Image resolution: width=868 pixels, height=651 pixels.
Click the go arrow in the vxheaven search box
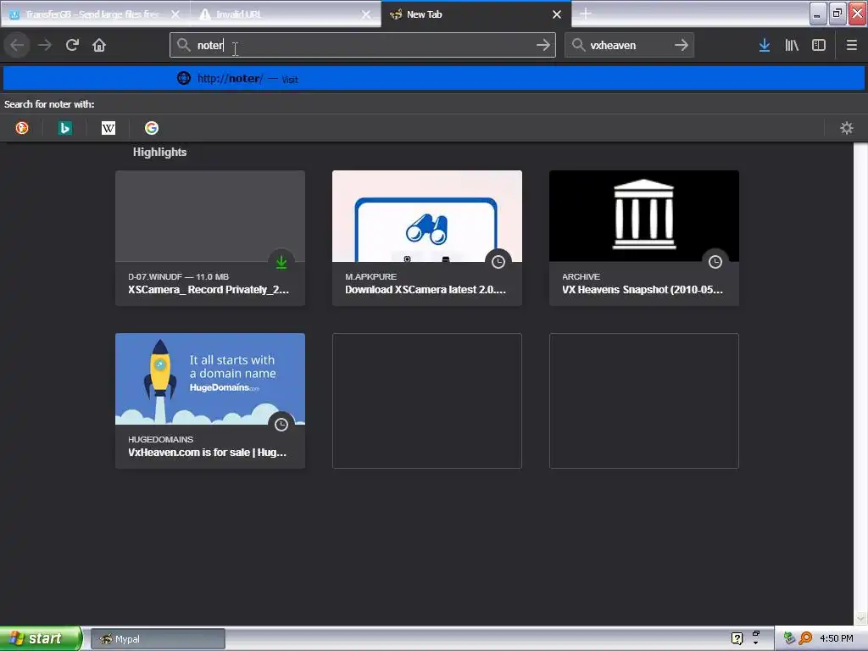click(x=682, y=45)
